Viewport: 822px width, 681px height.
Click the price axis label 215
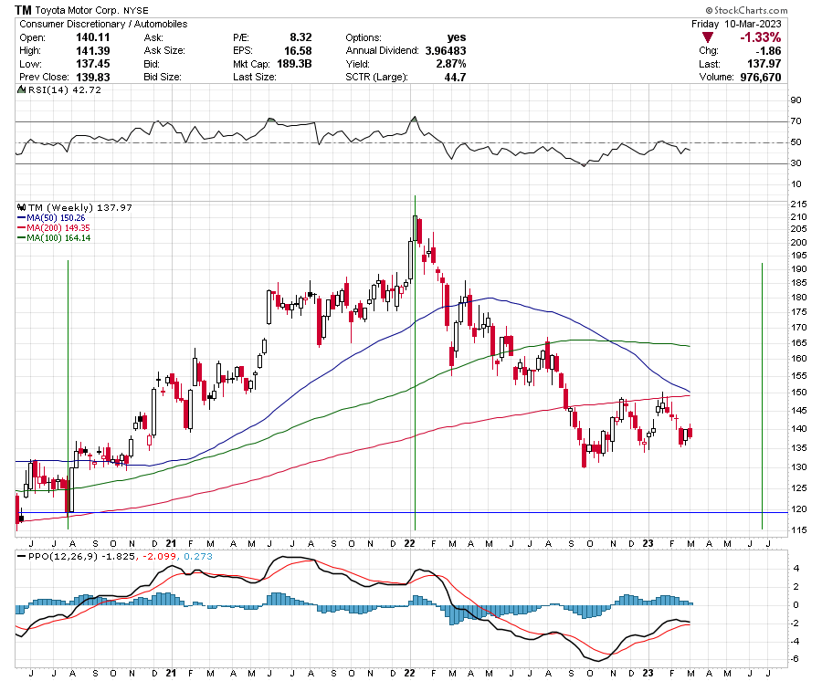point(799,204)
